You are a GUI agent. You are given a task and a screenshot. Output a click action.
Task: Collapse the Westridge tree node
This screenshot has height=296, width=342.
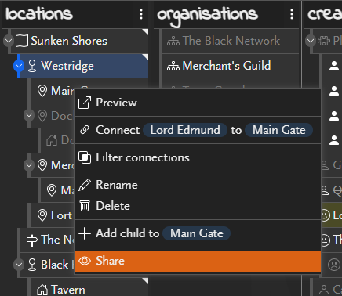click(x=19, y=66)
